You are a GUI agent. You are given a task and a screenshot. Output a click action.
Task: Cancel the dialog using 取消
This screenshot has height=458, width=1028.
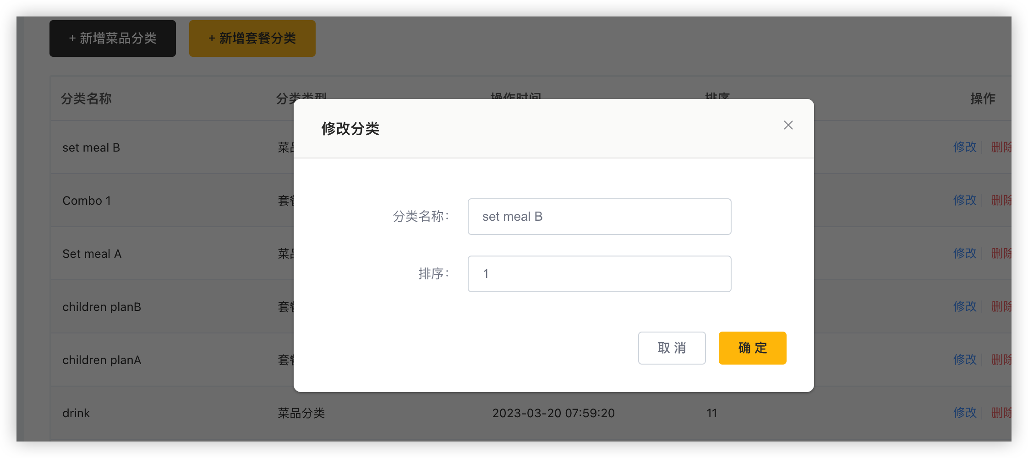point(672,348)
